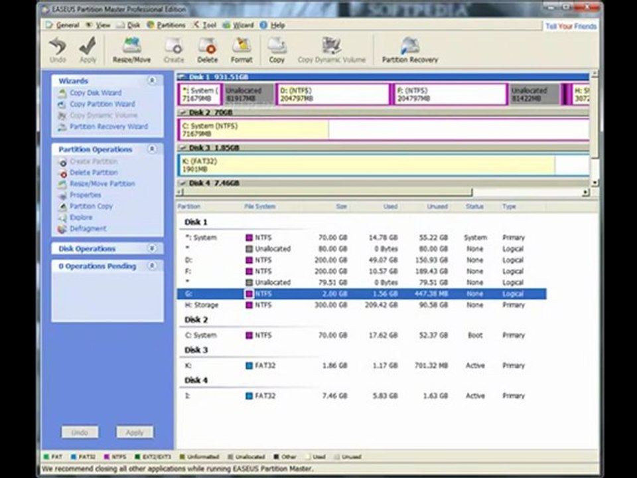Click the Format toolbar icon
The height and width of the screenshot is (478, 637).
(242, 50)
